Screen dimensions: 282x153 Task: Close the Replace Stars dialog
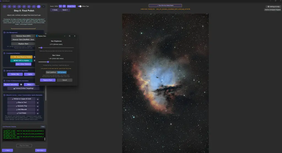tap(75, 36)
